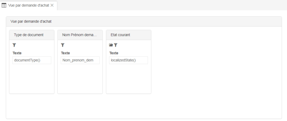Close the "Vue par demande d'achat" tab
The width and height of the screenshot is (287, 121).
[52, 5]
